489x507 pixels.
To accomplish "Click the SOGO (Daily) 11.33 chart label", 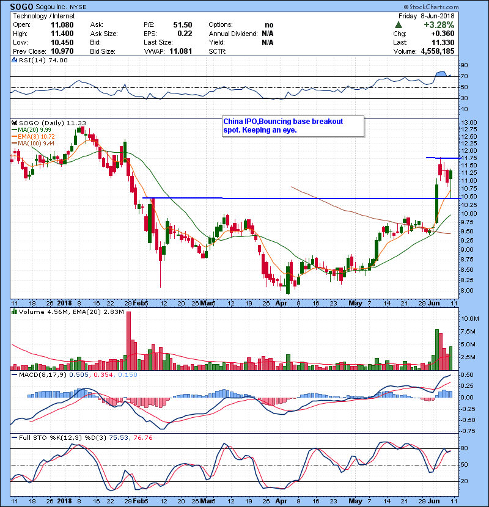I will (53, 123).
